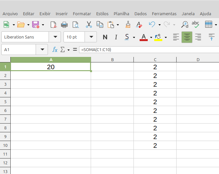Toggle bold formatting (N)
219x174 pixels.
(x=105, y=37)
